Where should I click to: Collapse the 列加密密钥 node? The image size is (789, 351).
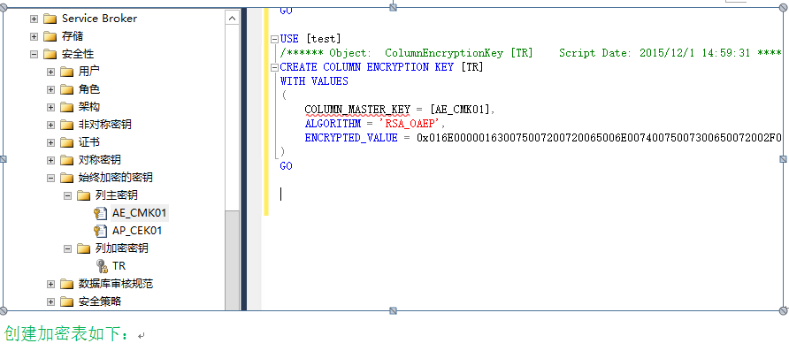67,248
